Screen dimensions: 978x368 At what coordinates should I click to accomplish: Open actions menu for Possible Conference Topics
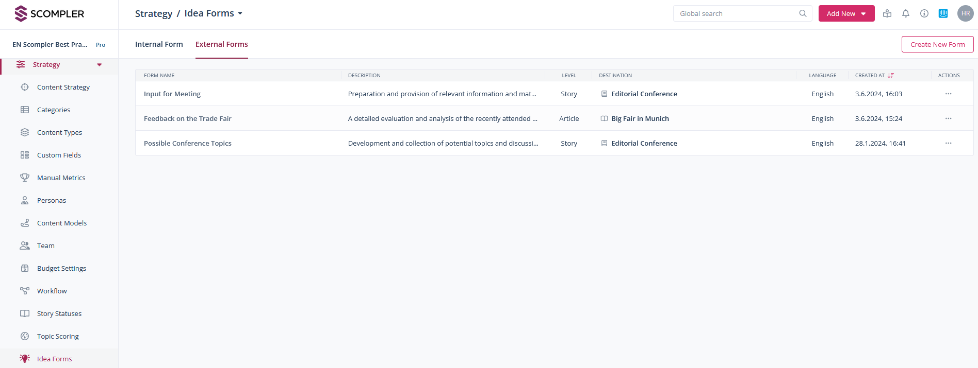click(x=948, y=143)
